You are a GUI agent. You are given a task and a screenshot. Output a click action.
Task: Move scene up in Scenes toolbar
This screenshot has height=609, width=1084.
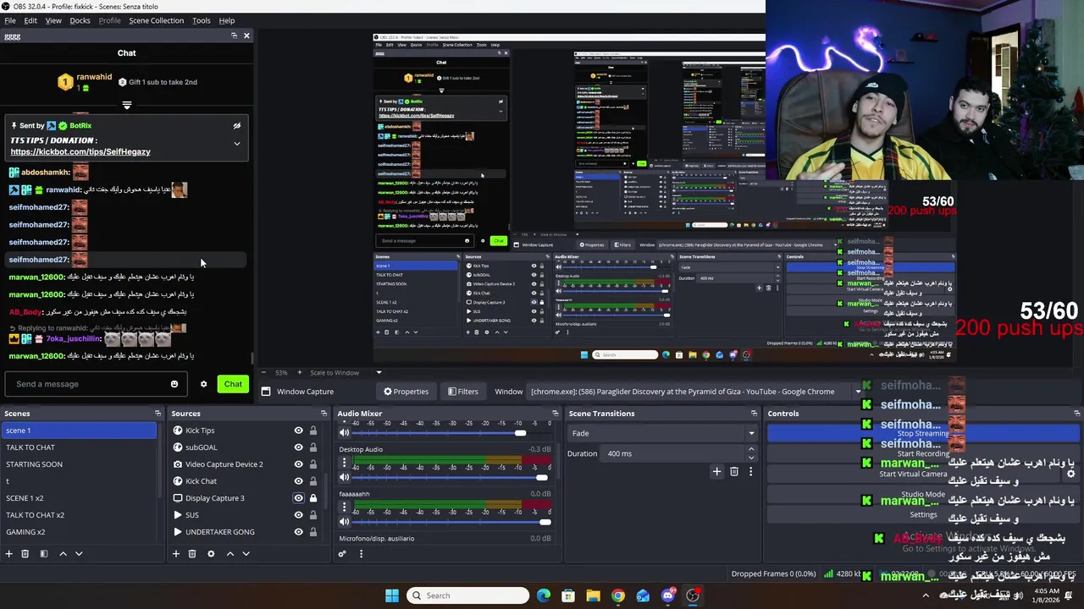pyautogui.click(x=63, y=554)
